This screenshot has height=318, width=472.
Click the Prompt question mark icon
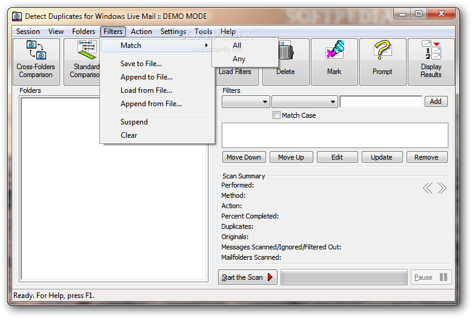(382, 50)
